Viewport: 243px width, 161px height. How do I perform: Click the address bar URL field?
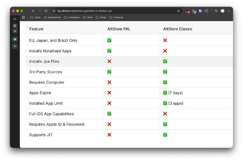click(x=116, y=11)
